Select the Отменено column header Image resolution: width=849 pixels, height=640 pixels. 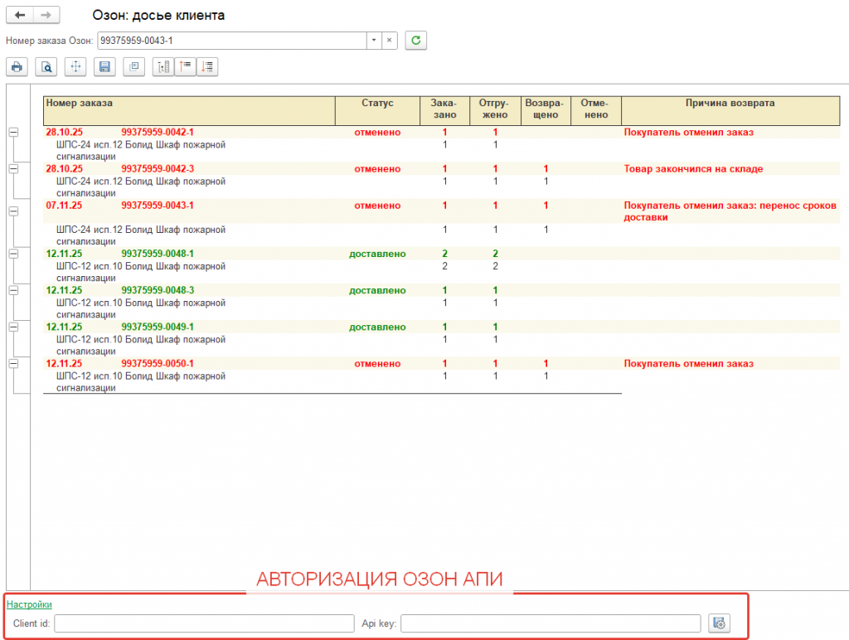click(x=595, y=111)
